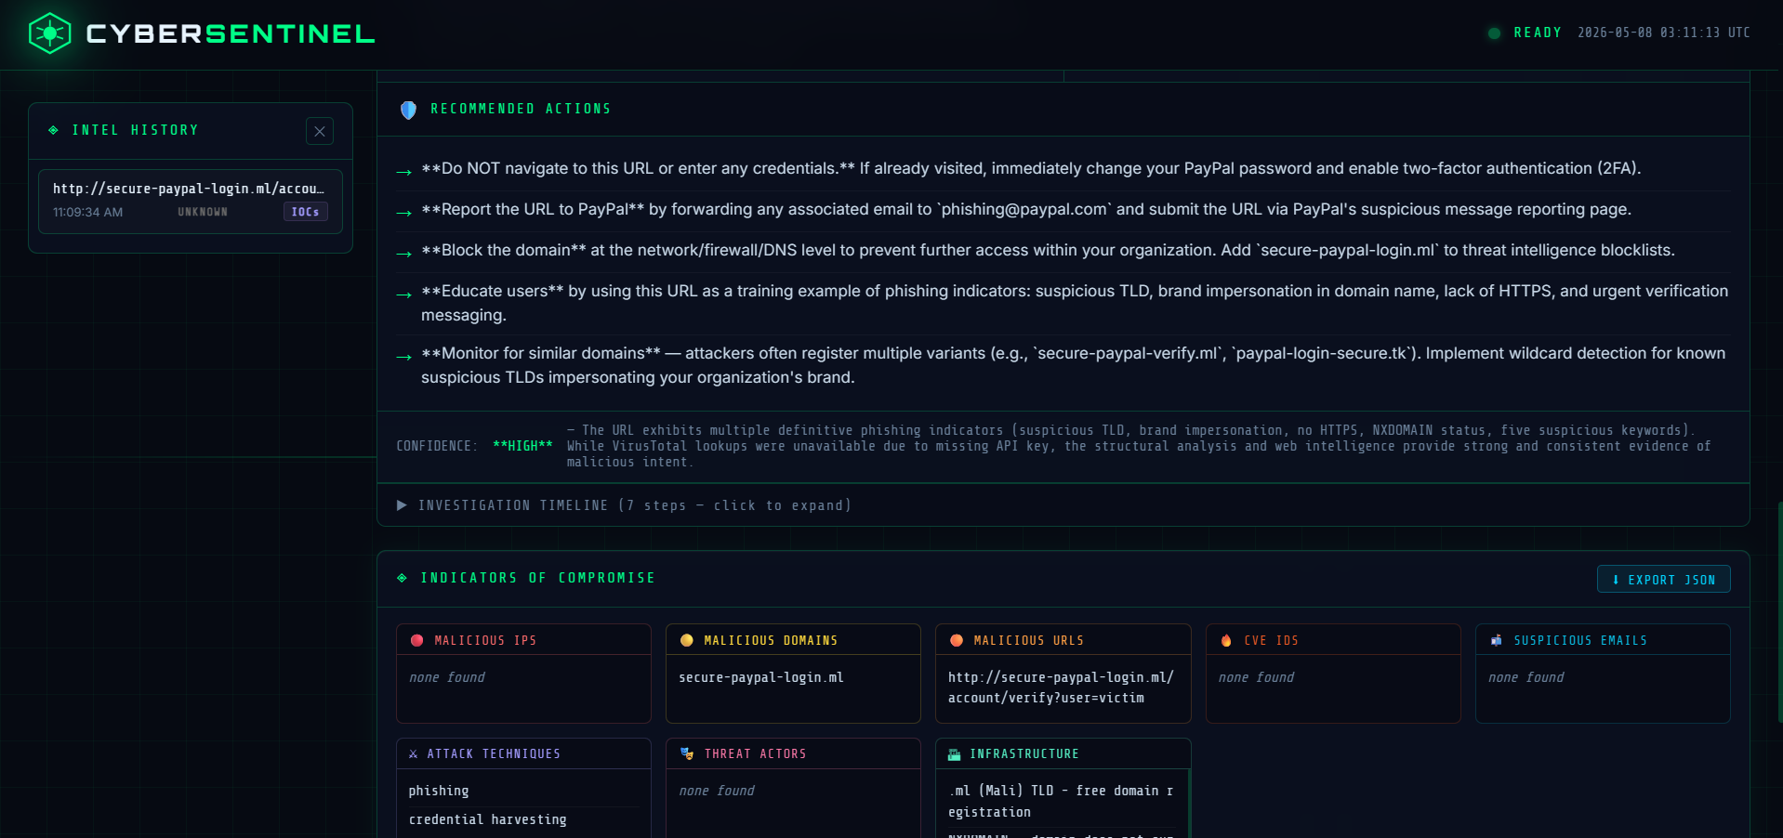Click the READY status label
Screen dimensions: 1783x838
coord(1538,33)
